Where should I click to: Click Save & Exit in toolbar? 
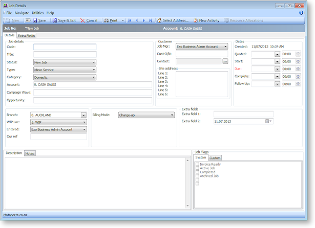(x=64, y=20)
